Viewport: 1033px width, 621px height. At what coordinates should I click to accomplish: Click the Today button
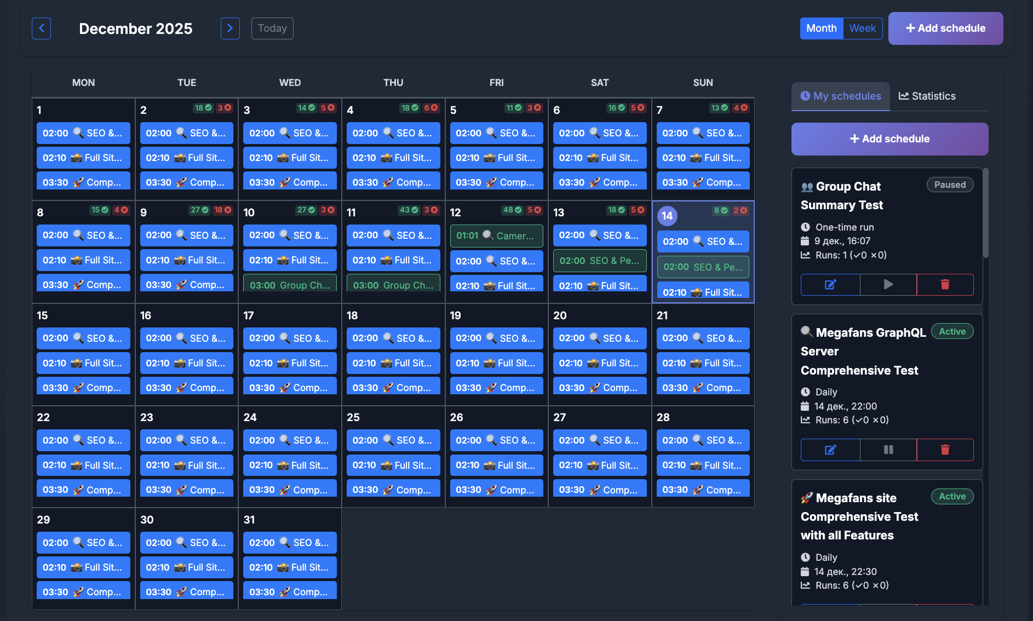272,28
